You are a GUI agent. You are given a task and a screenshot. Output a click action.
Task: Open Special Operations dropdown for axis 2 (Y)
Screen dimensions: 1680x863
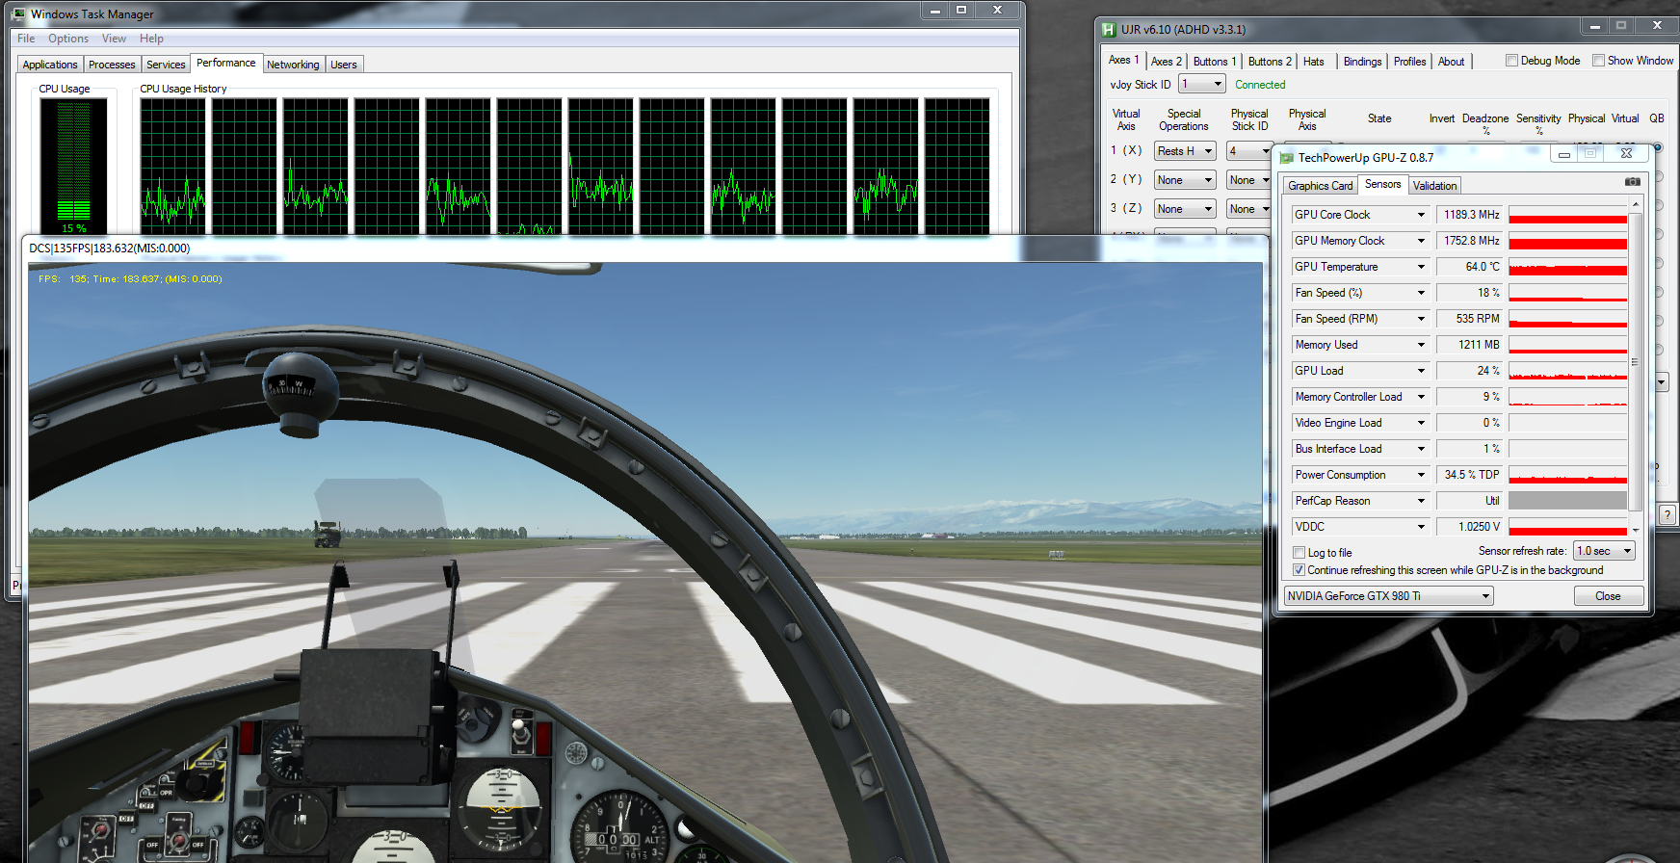1185,180
